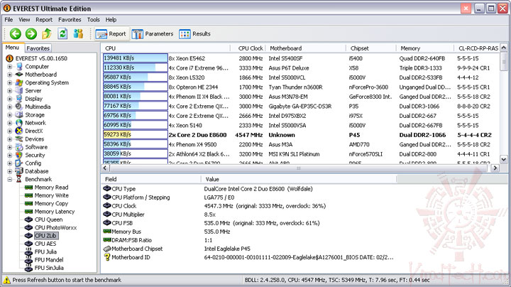The height and width of the screenshot is (287, 511).
Task: Click the EVEREST v5.00.1650 root icon
Action: (10, 58)
